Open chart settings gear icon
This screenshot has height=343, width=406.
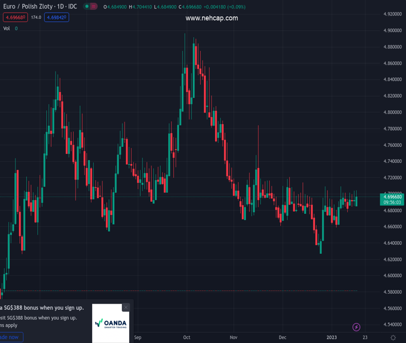pos(393,338)
